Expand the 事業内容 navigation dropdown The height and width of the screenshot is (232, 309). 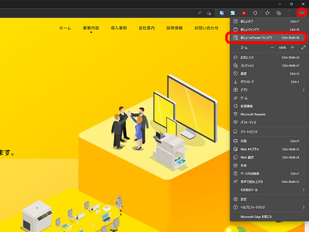91,28
